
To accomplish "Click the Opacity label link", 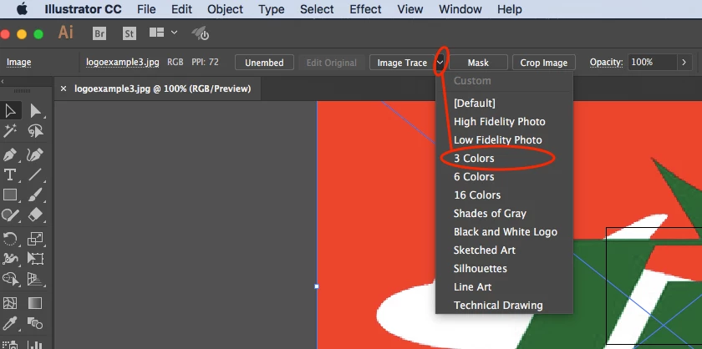I will pos(606,62).
